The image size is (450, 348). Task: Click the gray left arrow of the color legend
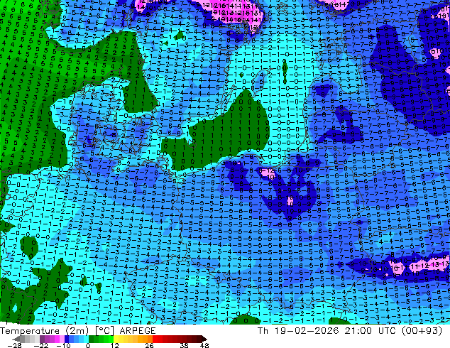(16, 339)
